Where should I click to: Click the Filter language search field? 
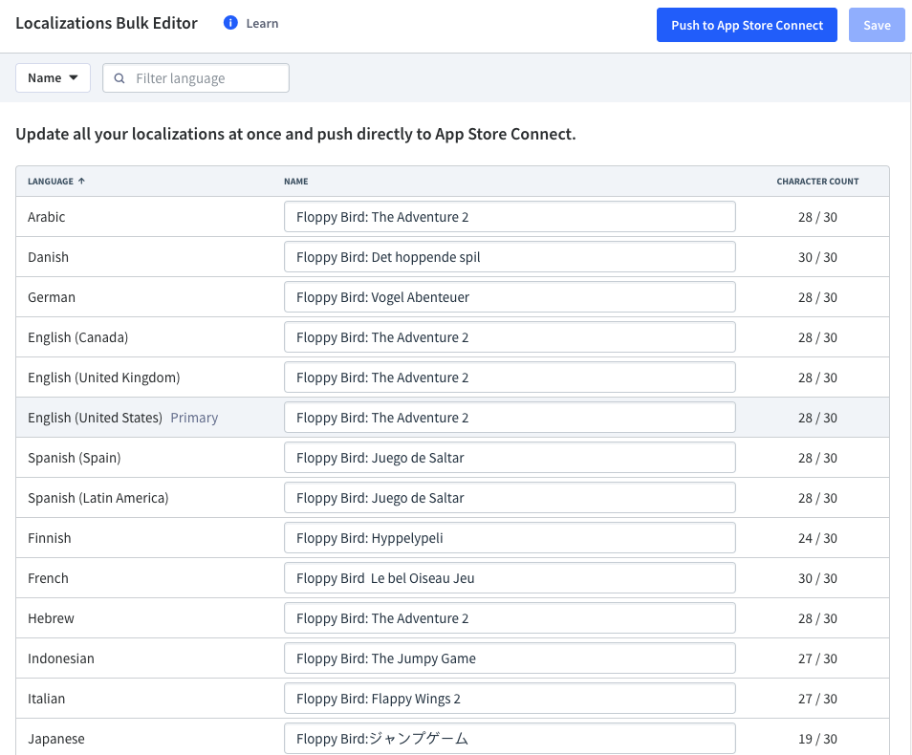point(196,78)
